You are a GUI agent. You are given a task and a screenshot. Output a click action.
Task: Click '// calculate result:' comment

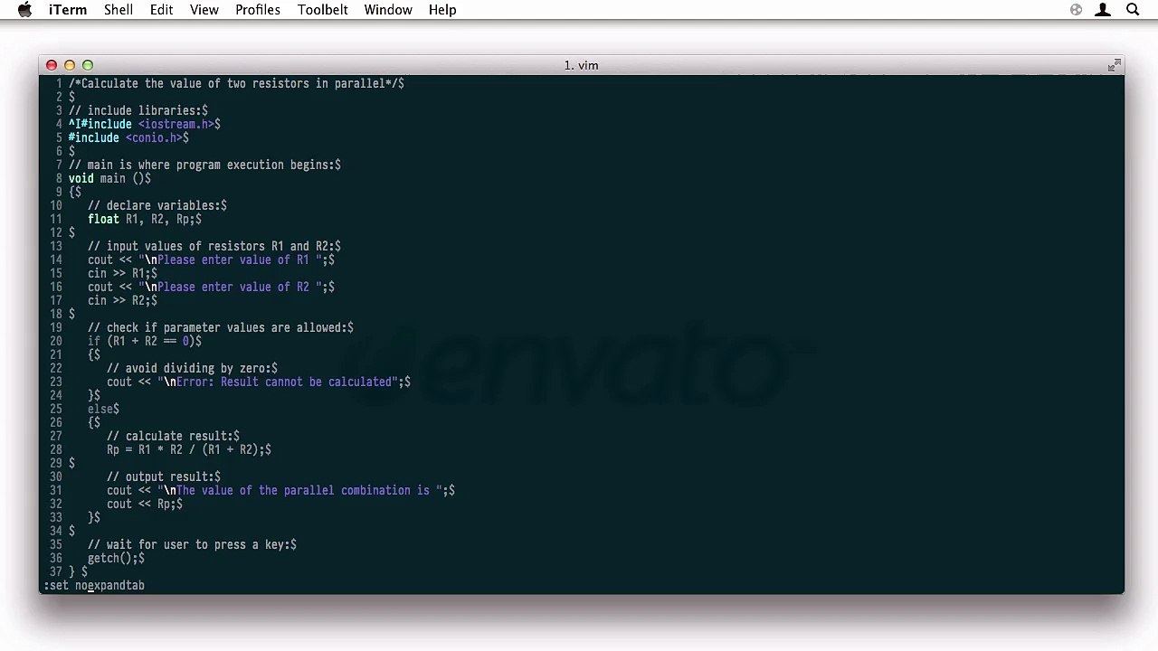coord(170,436)
